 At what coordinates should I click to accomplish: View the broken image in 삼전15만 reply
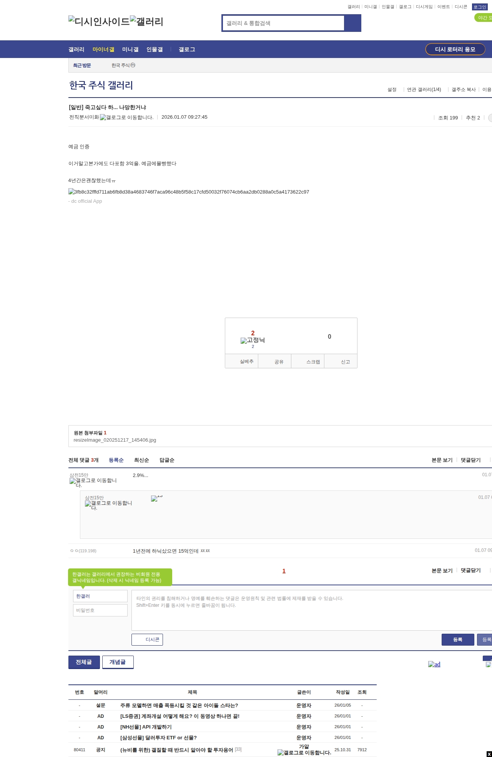157,498
